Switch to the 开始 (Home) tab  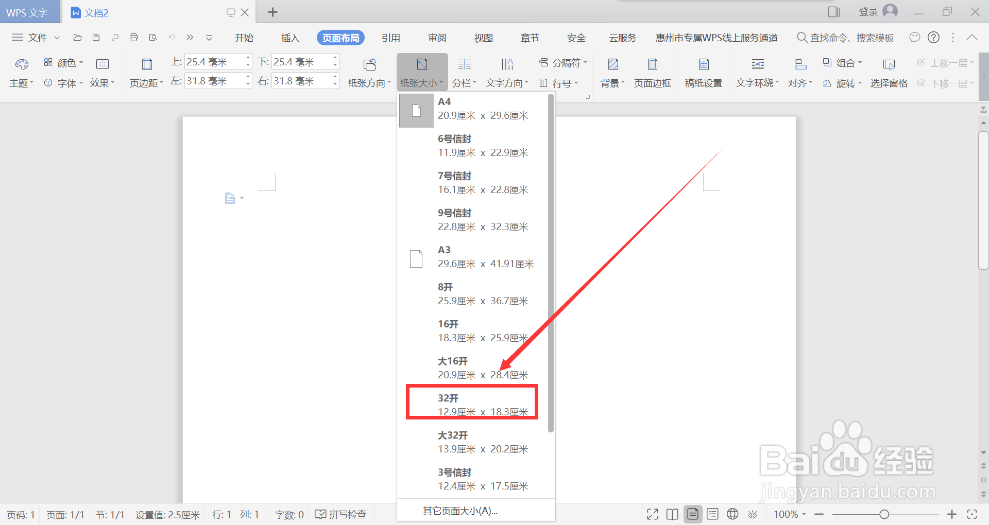[244, 38]
